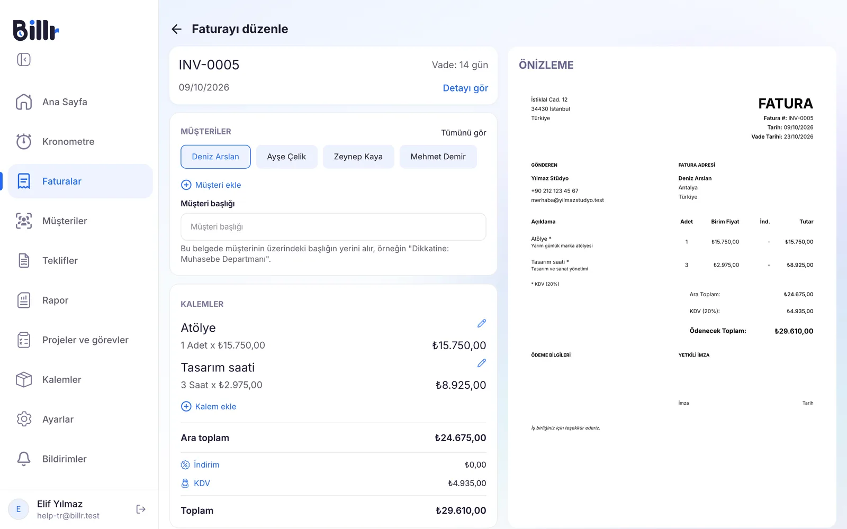Open the Kronometre stopwatch icon
The image size is (847, 529).
24,141
